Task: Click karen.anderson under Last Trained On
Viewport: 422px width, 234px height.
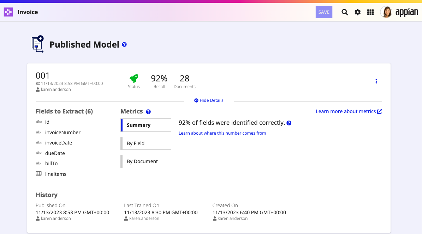Action: pos(144,218)
